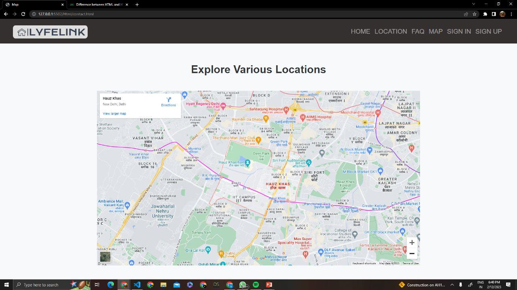Open the View larger map link
This screenshot has height=290, width=517.
tap(114, 114)
